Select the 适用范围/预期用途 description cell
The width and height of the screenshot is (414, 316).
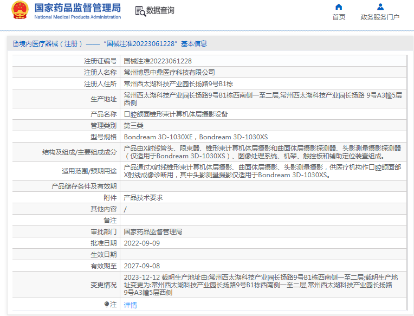(x=262, y=171)
